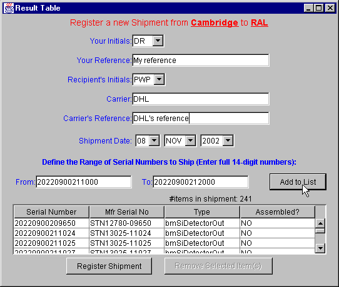Click the table scrollbar up arrow
Image resolution: width=339 pixels, height=287 pixels.
[320, 223]
